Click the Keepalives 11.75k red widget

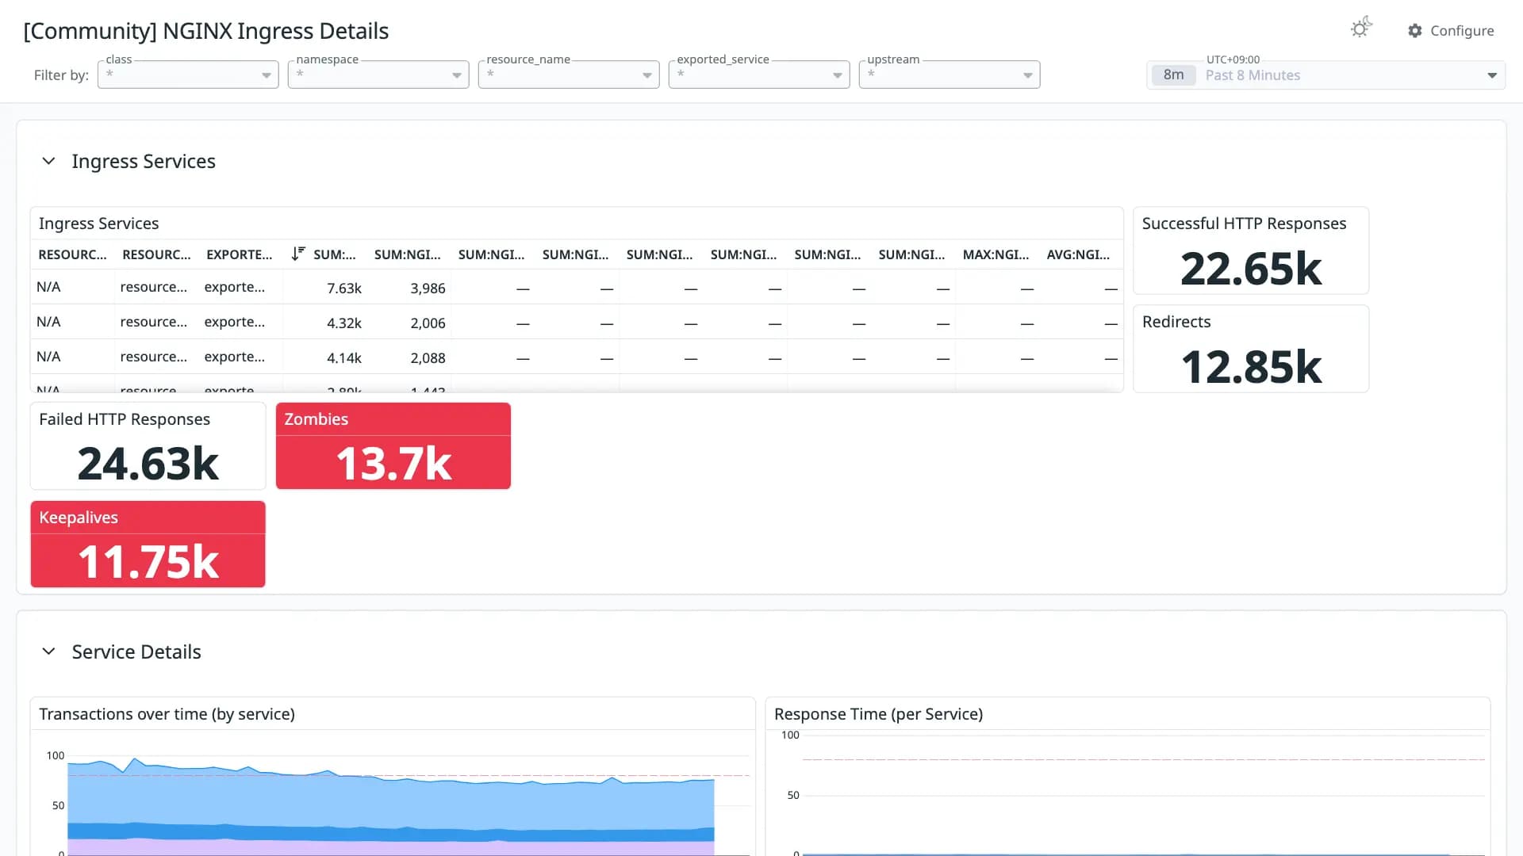[148, 544]
